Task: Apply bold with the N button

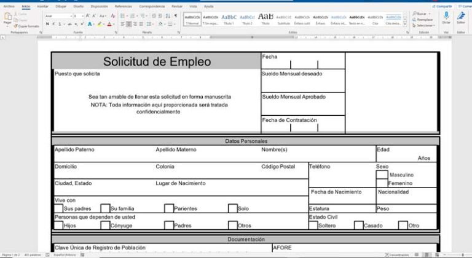Action: [x=47, y=24]
